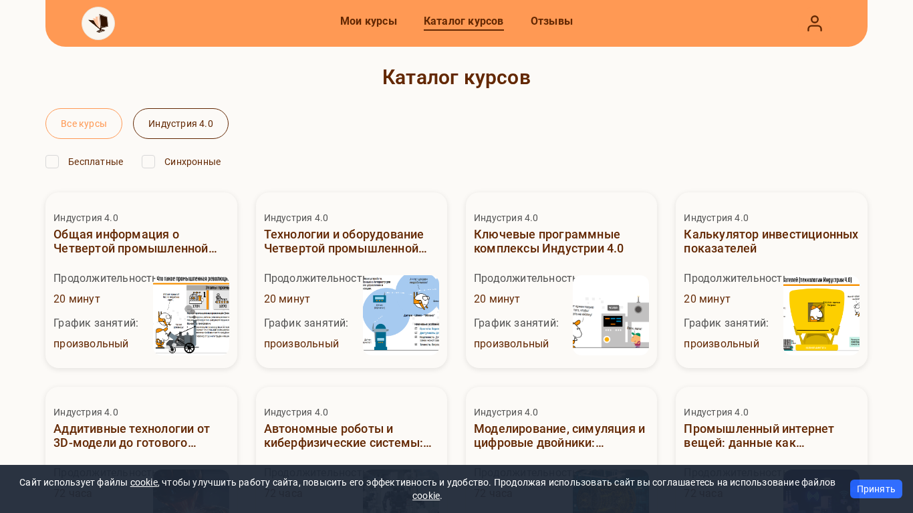The width and height of the screenshot is (913, 513).
Task: Open Общая информация о Четвертой промышленной course
Action: (x=135, y=241)
